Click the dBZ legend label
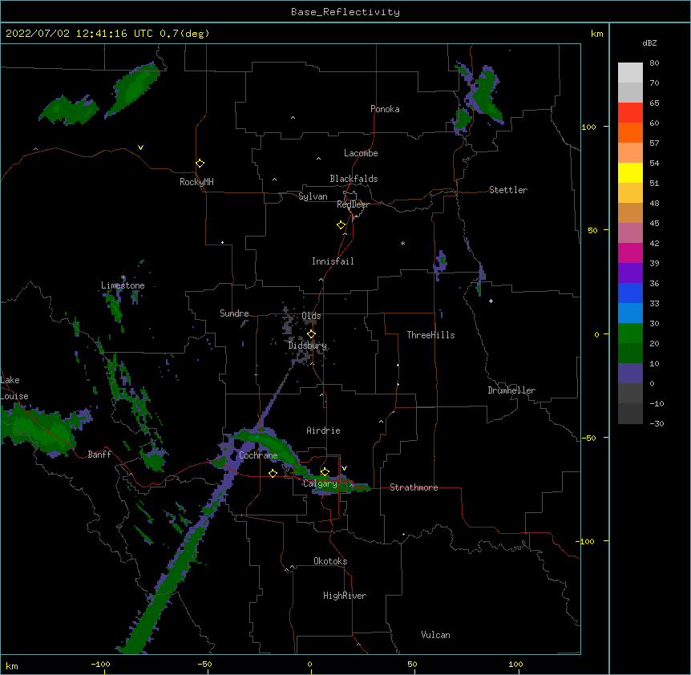The width and height of the screenshot is (691, 675). (649, 42)
